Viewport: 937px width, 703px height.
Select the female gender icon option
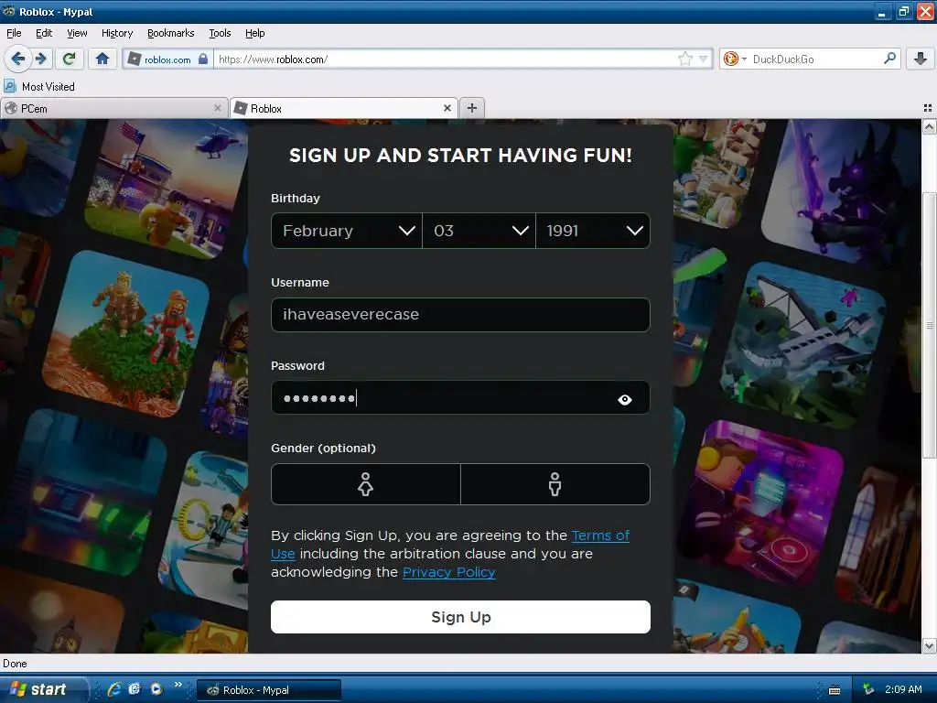pyautogui.click(x=366, y=484)
